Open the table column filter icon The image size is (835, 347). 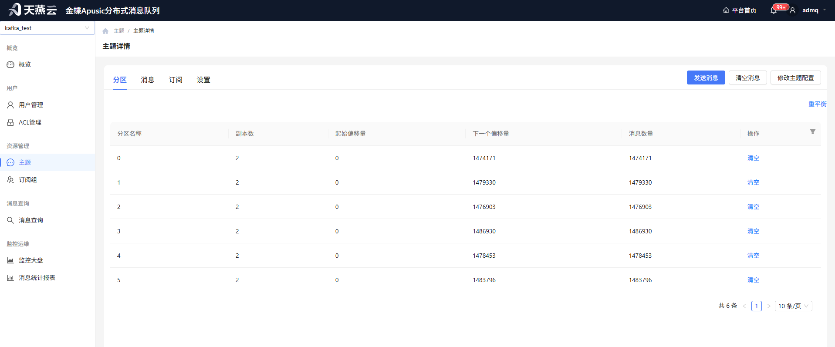pyautogui.click(x=812, y=131)
